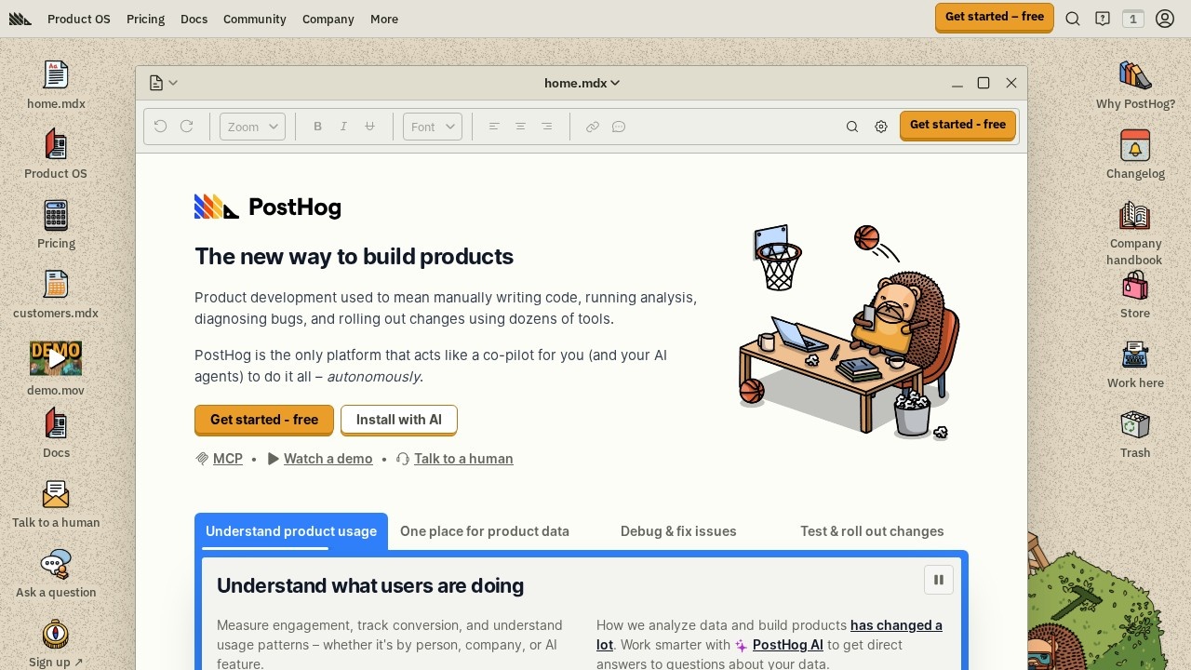The image size is (1191, 670).
Task: Align text right in the editor toolbar
Action: coord(546,126)
